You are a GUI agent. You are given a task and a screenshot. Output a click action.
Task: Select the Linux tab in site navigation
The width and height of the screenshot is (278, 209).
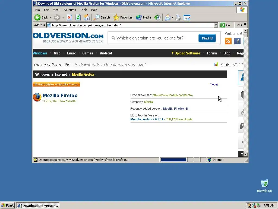click(71, 53)
